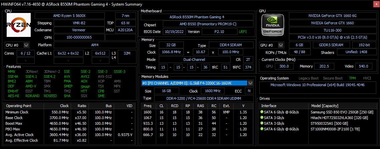The width and height of the screenshot is (380, 149).
Task: Click the AVX2 feature label
Action: [x=85, y=76]
